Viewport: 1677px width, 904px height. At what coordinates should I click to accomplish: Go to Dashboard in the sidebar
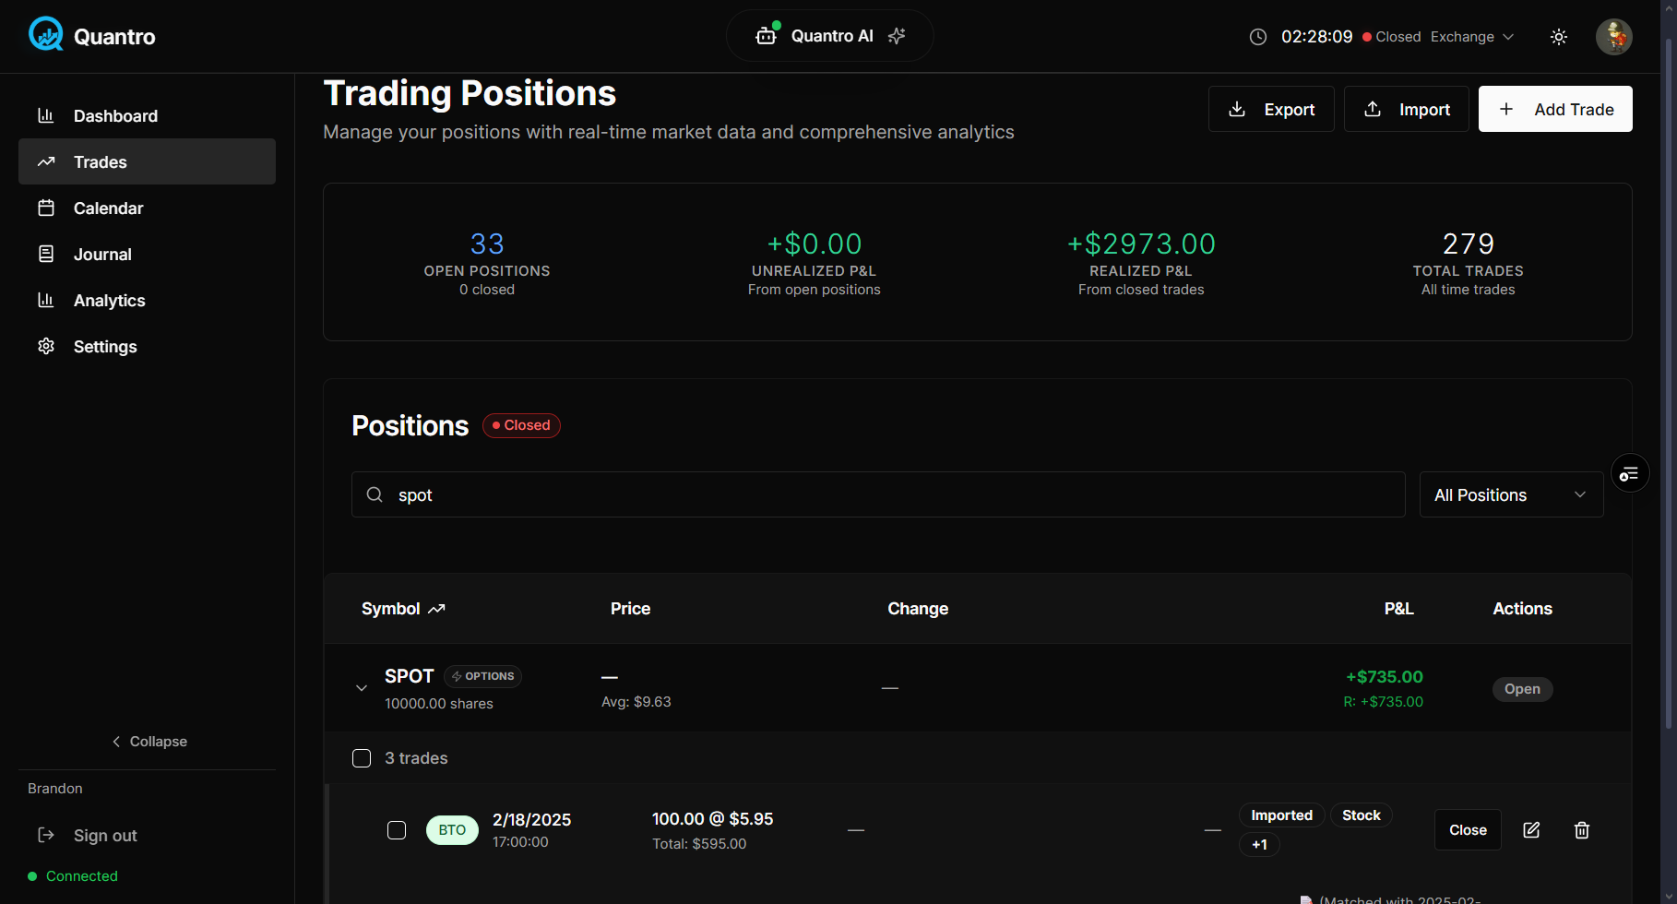[x=147, y=115]
